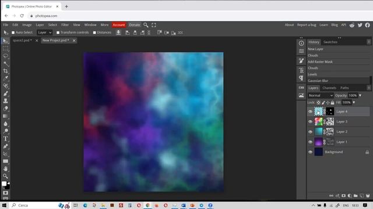Expand the Opacity slider arrow
This screenshot has width=373, height=209.
point(360,95)
